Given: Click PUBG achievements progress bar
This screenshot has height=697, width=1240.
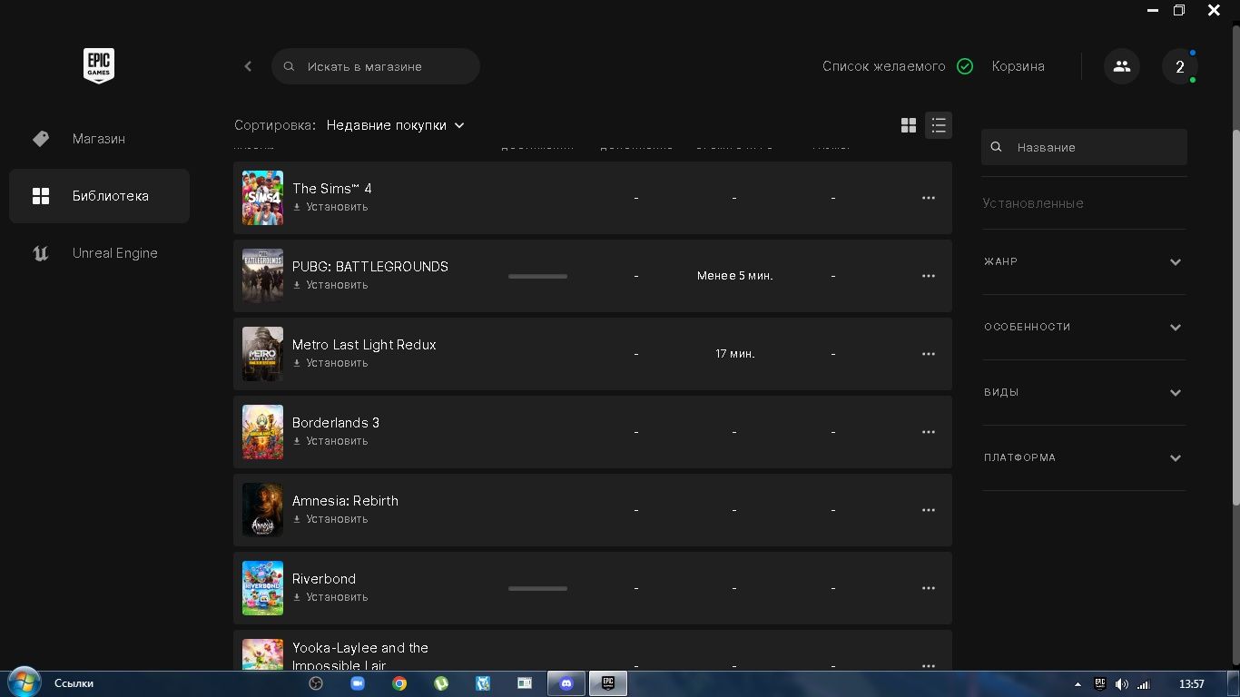Looking at the screenshot, I should pos(537,276).
